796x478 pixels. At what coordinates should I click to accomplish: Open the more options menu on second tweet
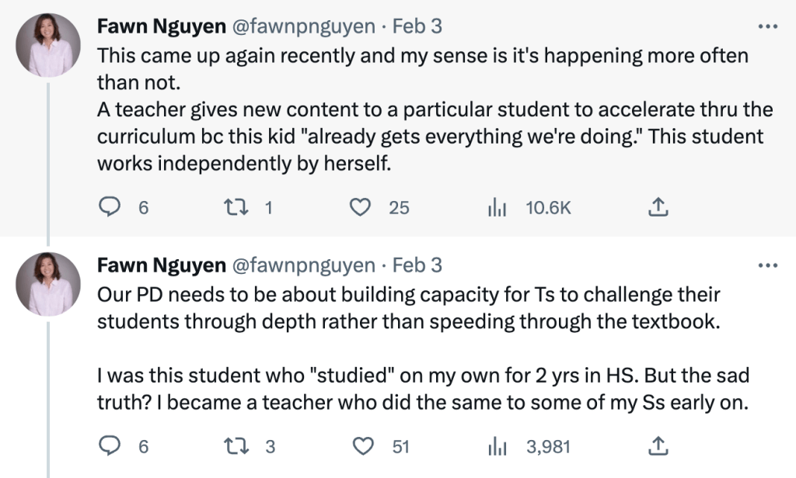point(766,265)
